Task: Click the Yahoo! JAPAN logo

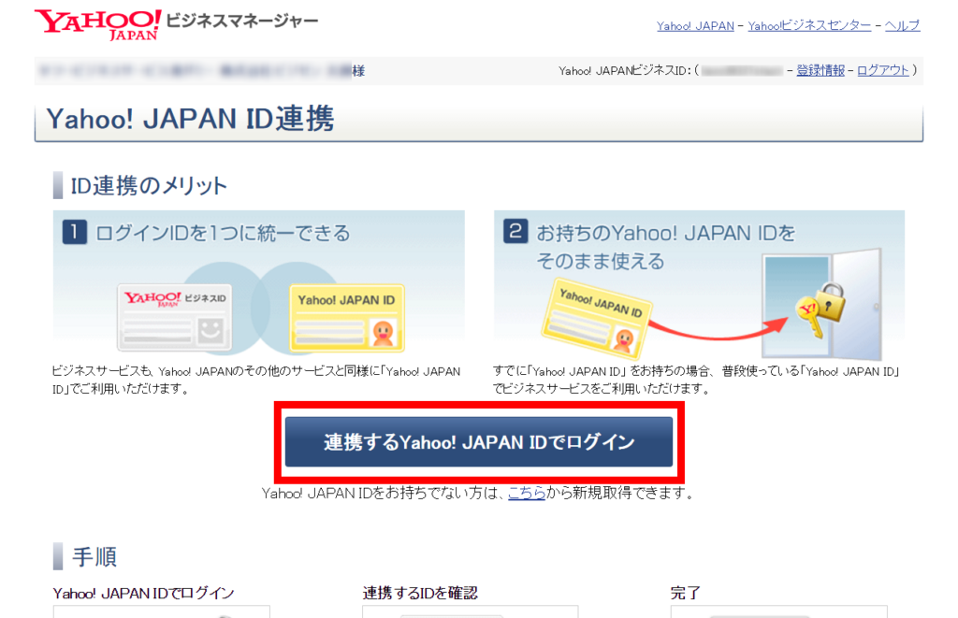Action: [97, 24]
